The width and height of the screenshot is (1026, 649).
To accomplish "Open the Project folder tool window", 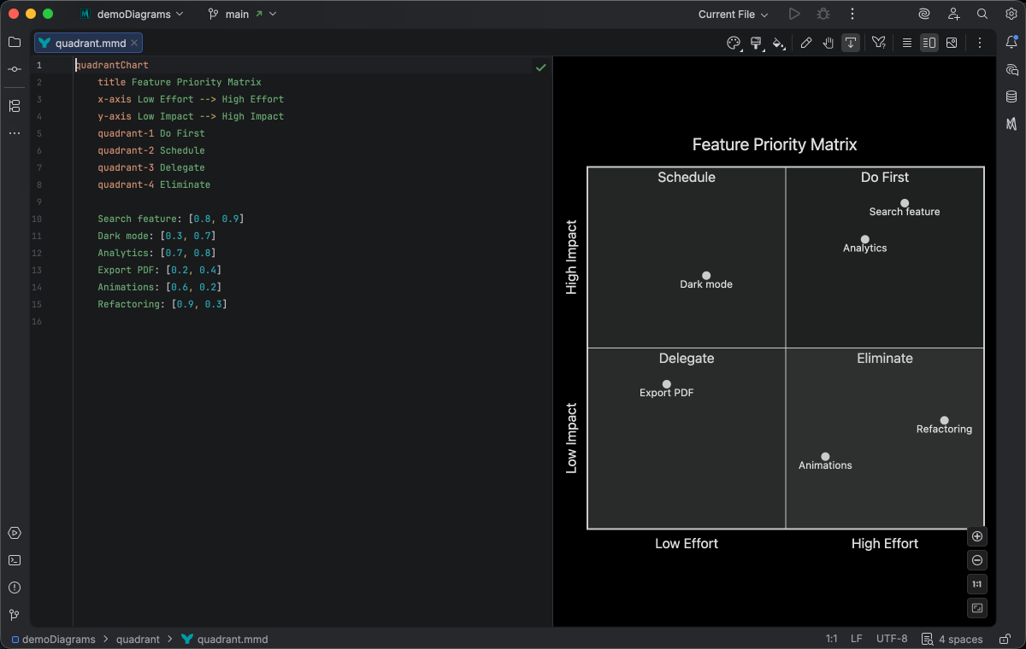I will pos(15,42).
